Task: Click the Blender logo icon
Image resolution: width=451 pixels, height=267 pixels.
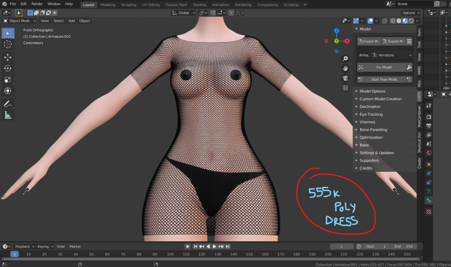Action: [4, 4]
